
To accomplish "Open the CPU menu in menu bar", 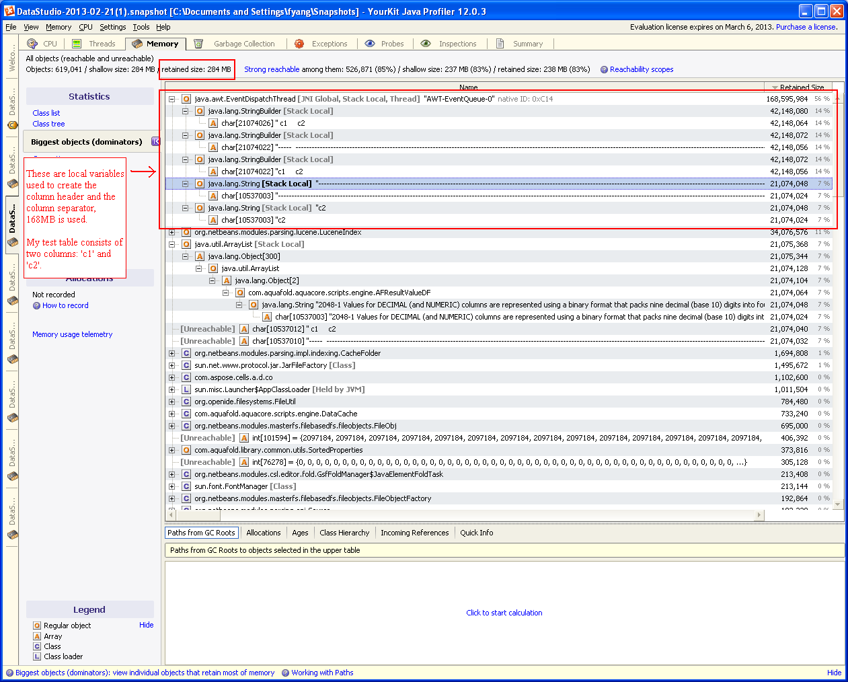I will pos(85,27).
